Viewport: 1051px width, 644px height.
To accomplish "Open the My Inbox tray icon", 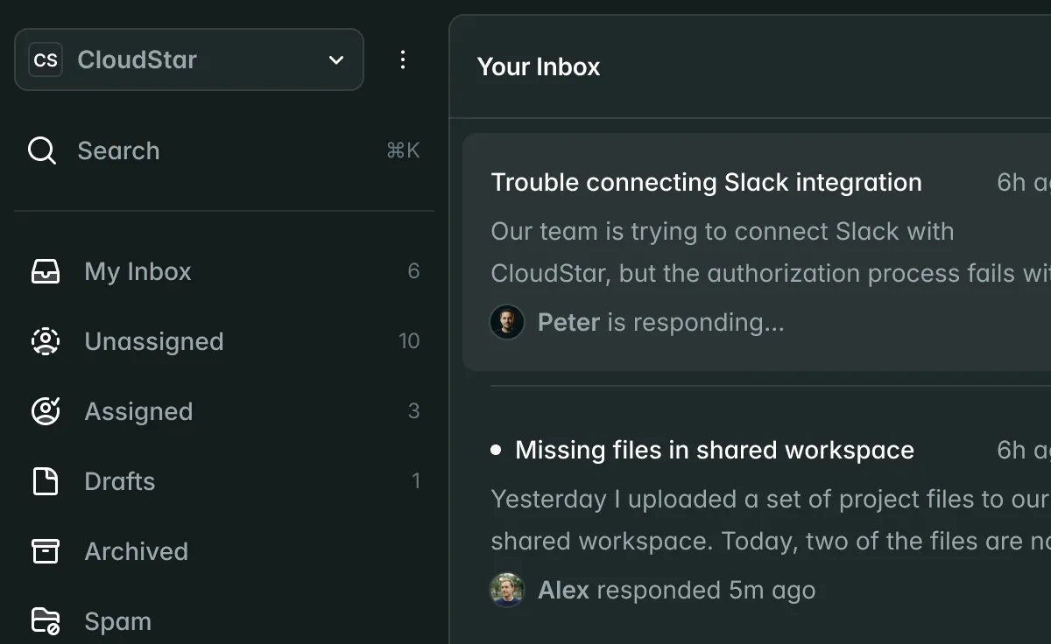I will coord(45,271).
